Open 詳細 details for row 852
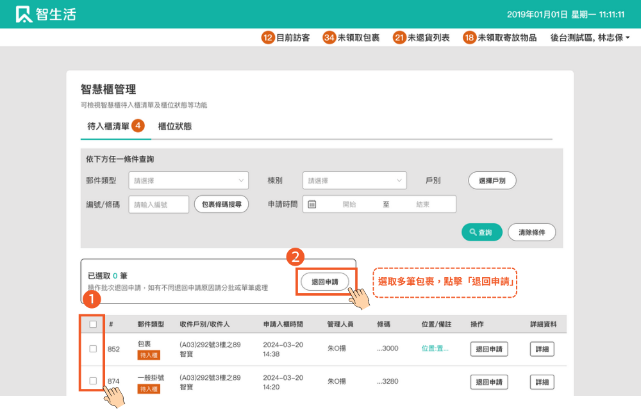This screenshot has width=641, height=410. (x=542, y=349)
